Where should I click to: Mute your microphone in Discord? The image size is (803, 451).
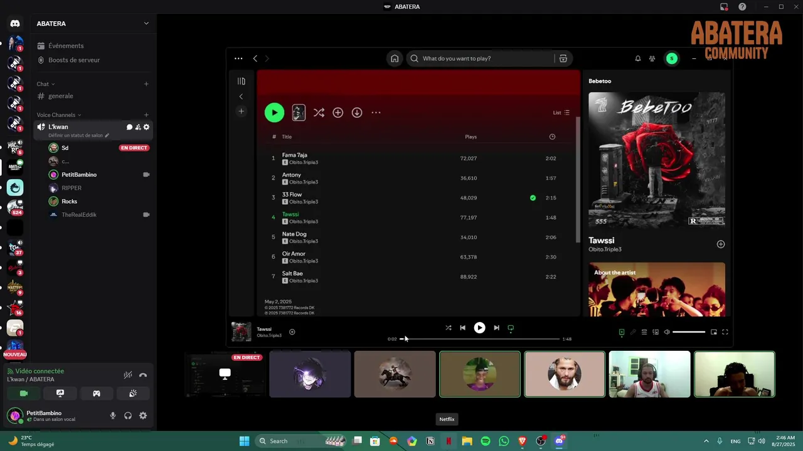click(113, 415)
